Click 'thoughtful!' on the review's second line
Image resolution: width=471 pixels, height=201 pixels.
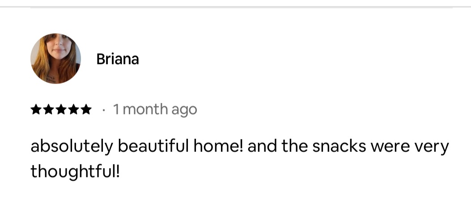pyautogui.click(x=75, y=170)
